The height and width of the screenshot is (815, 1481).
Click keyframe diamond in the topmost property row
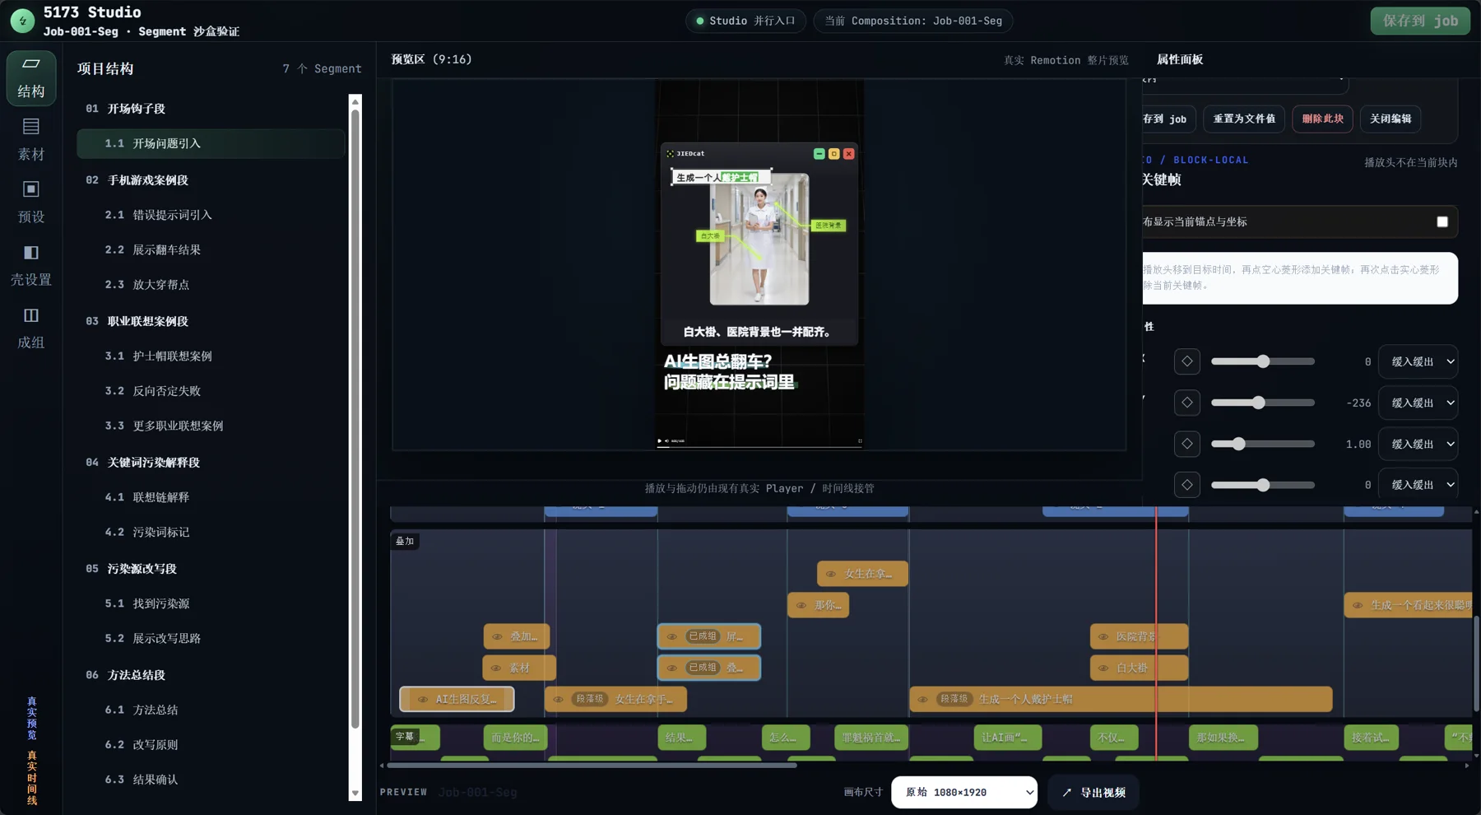1186,361
